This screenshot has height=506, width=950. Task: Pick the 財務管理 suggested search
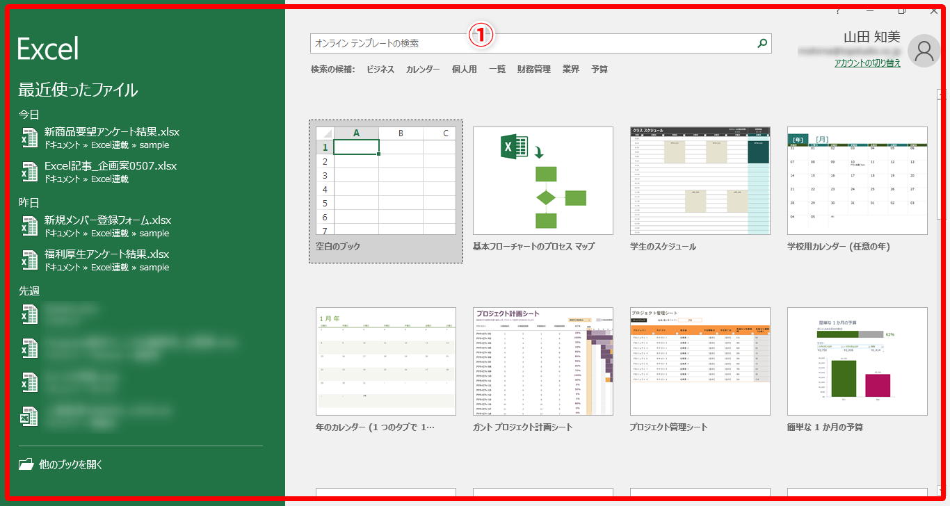[x=534, y=70]
